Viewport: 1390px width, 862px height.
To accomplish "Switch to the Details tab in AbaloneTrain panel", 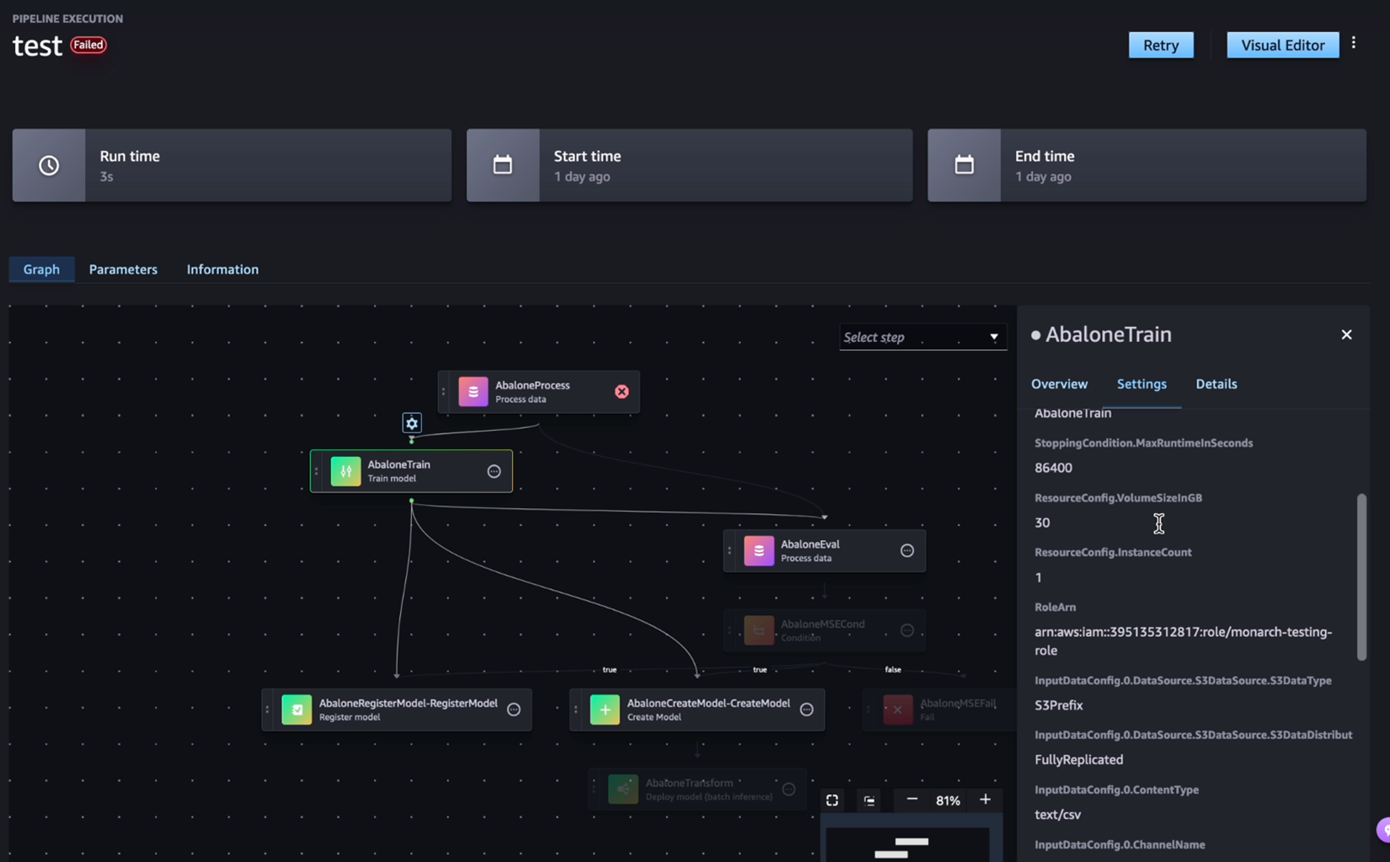I will coord(1216,383).
